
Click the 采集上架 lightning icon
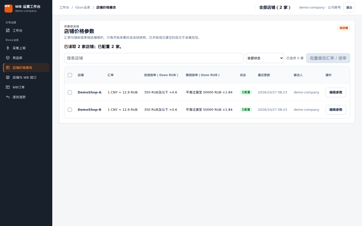(8, 48)
